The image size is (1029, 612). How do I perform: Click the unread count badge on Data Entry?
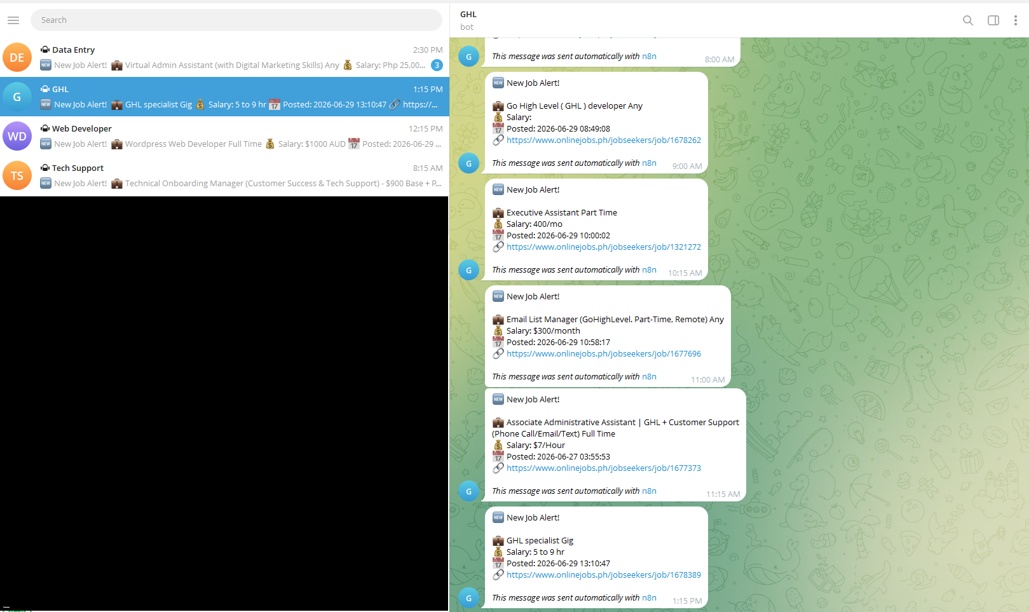click(x=437, y=65)
